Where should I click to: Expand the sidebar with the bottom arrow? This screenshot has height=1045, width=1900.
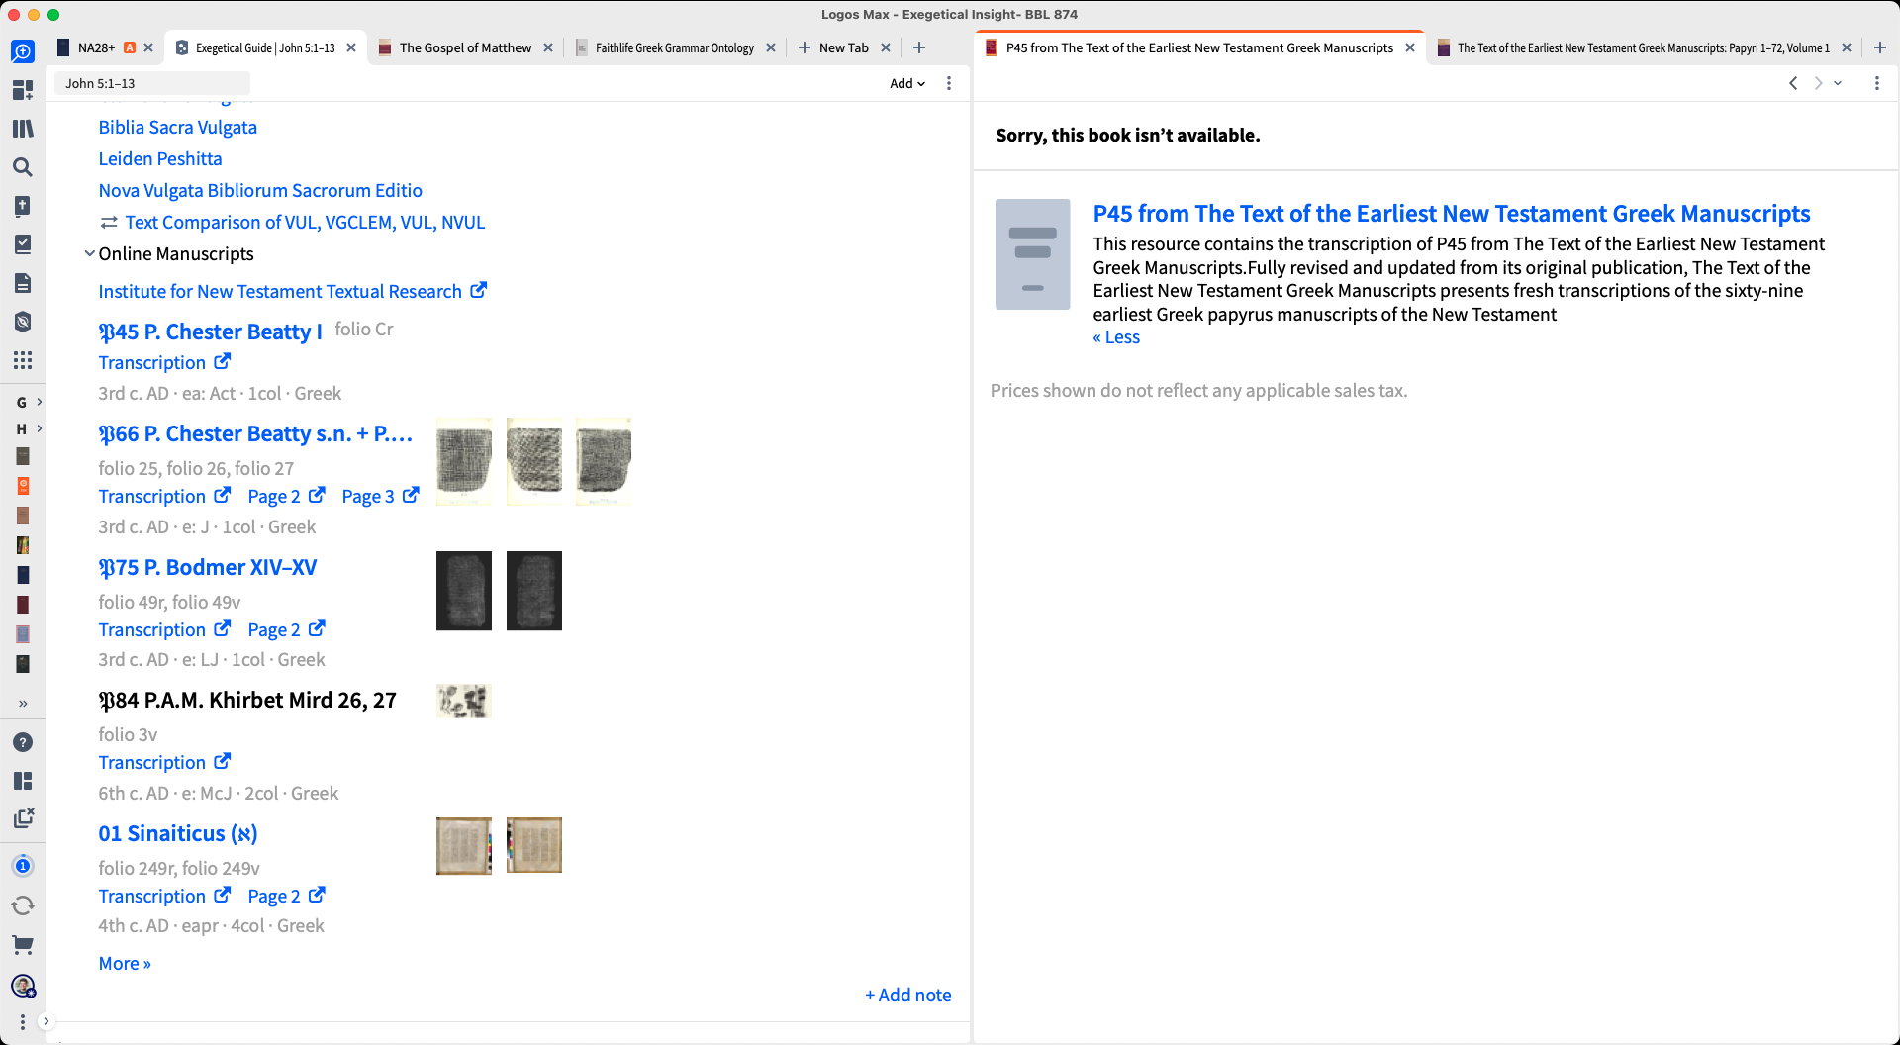tap(46, 1021)
